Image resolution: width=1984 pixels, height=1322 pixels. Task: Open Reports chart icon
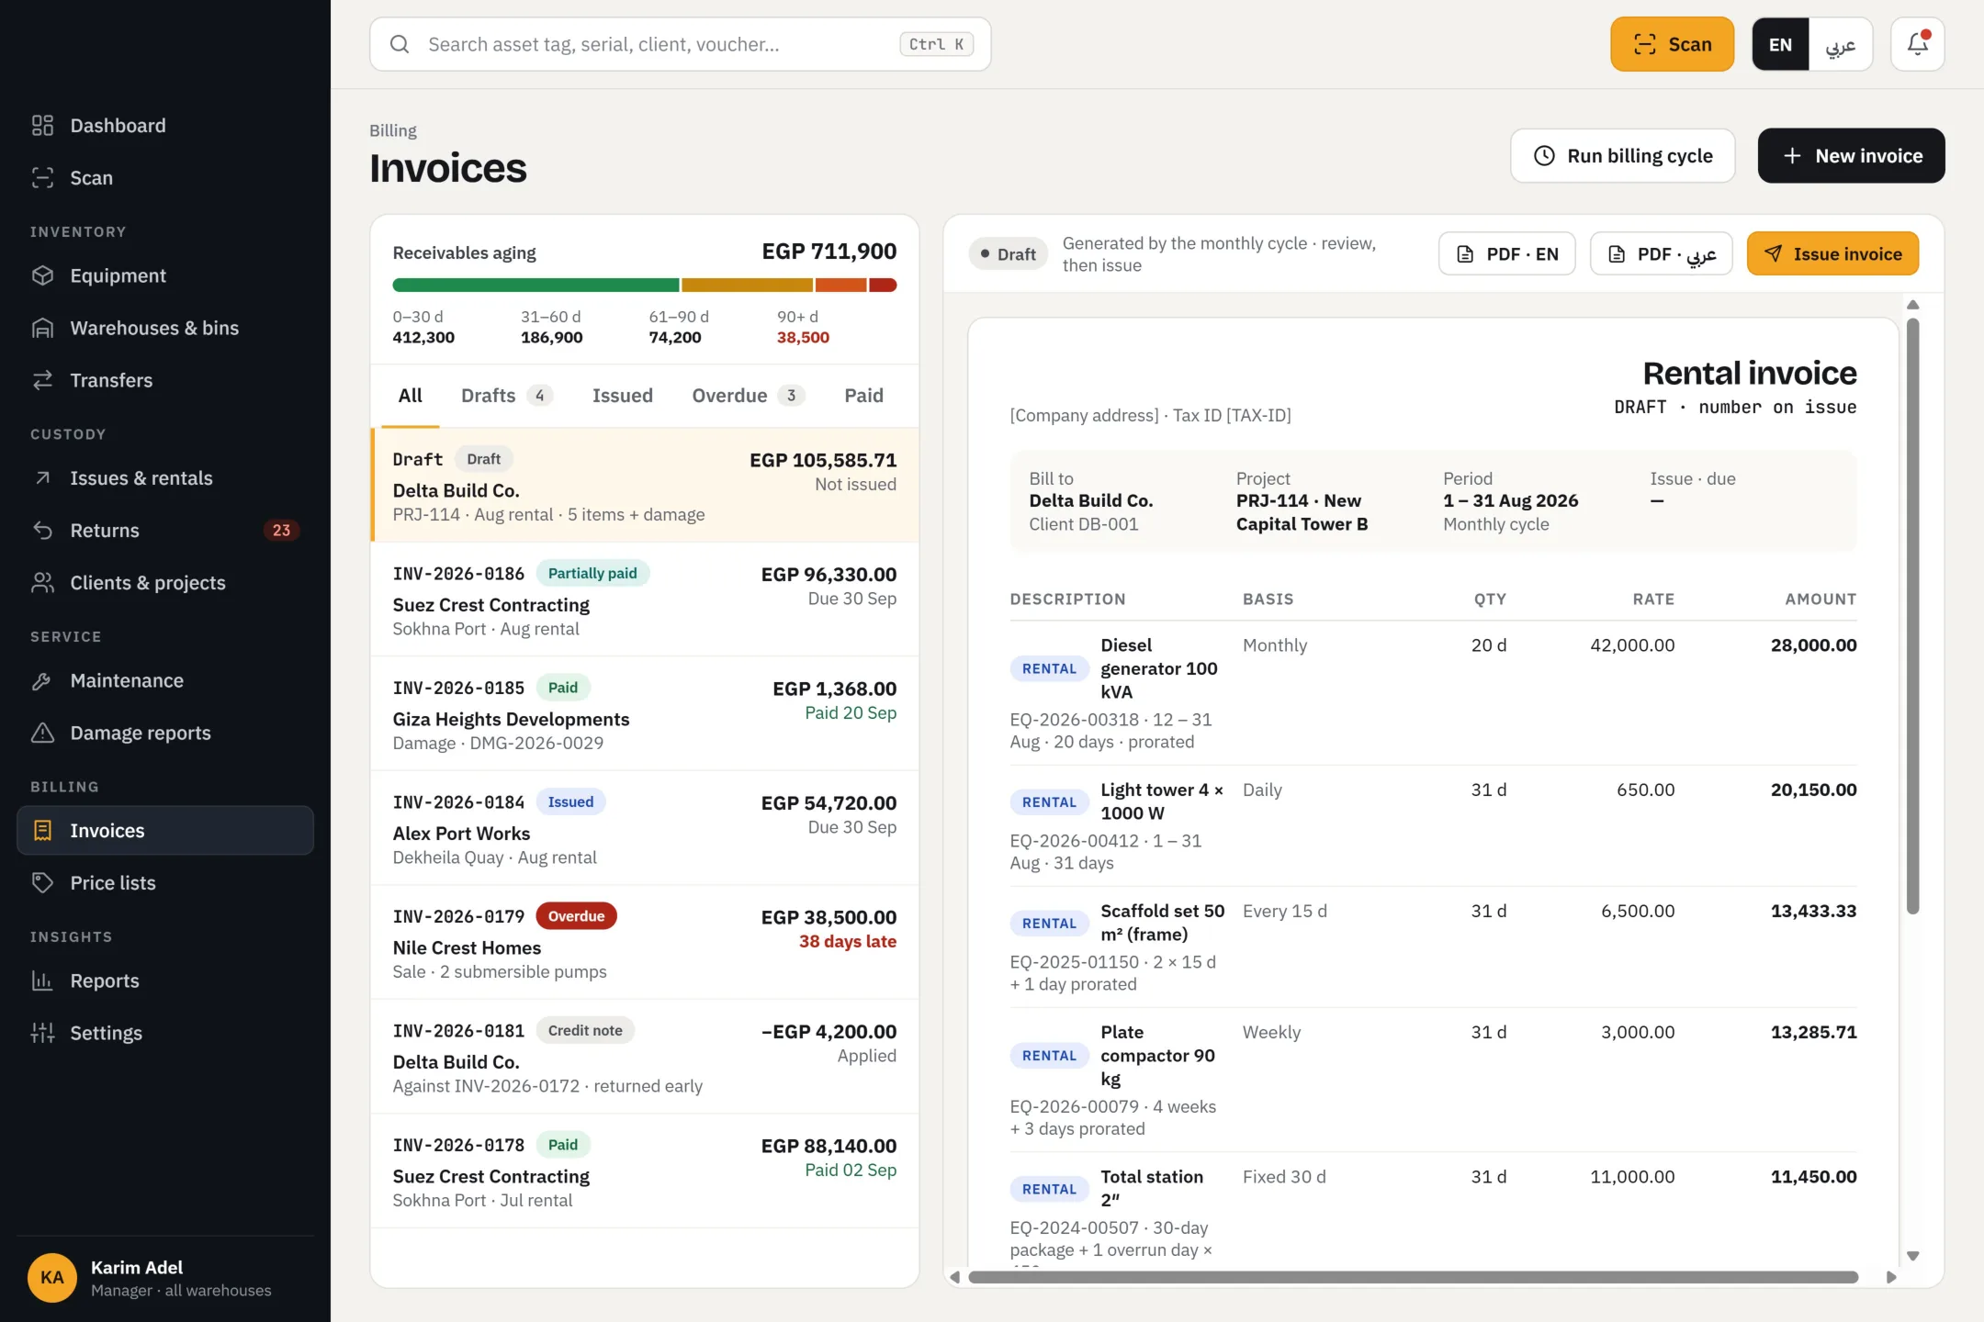click(42, 980)
